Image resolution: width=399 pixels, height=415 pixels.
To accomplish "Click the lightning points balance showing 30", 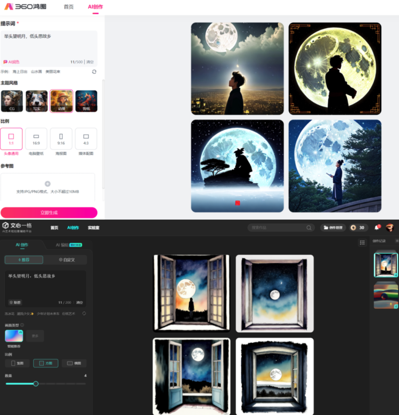I will pos(358,228).
